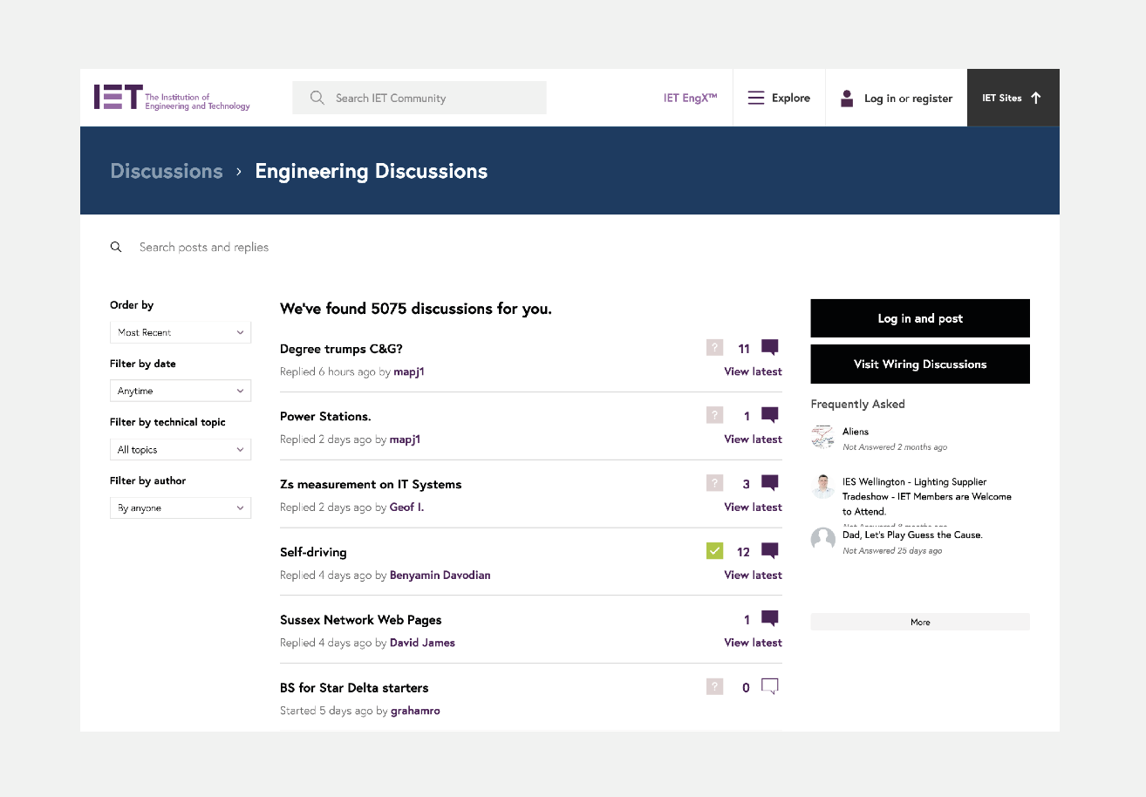Click the comment bubble icon for Zs measurement
The width and height of the screenshot is (1146, 797).
point(769,482)
